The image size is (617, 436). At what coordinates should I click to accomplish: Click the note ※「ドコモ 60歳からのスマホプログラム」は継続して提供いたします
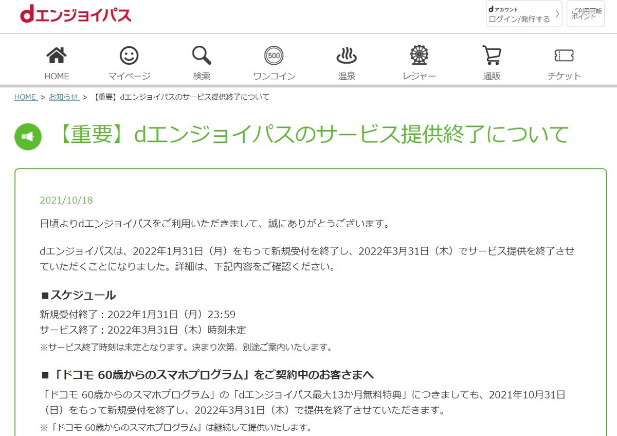click(175, 428)
